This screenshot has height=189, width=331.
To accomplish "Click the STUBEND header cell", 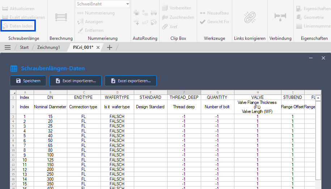I will click(293, 97).
